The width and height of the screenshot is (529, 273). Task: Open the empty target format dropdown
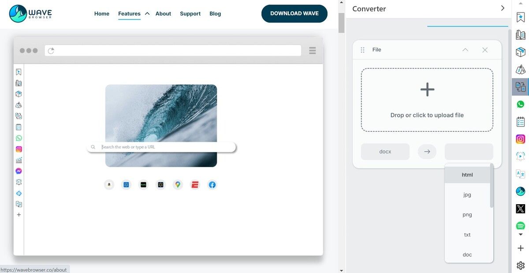[469, 152]
